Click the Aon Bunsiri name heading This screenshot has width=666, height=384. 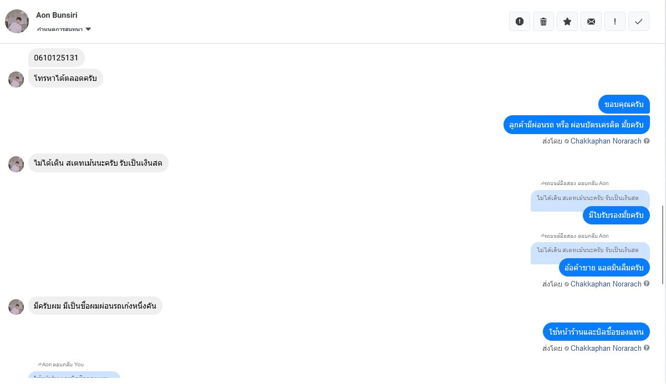pos(57,15)
